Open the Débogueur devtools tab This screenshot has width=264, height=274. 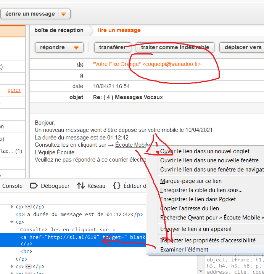point(50,186)
